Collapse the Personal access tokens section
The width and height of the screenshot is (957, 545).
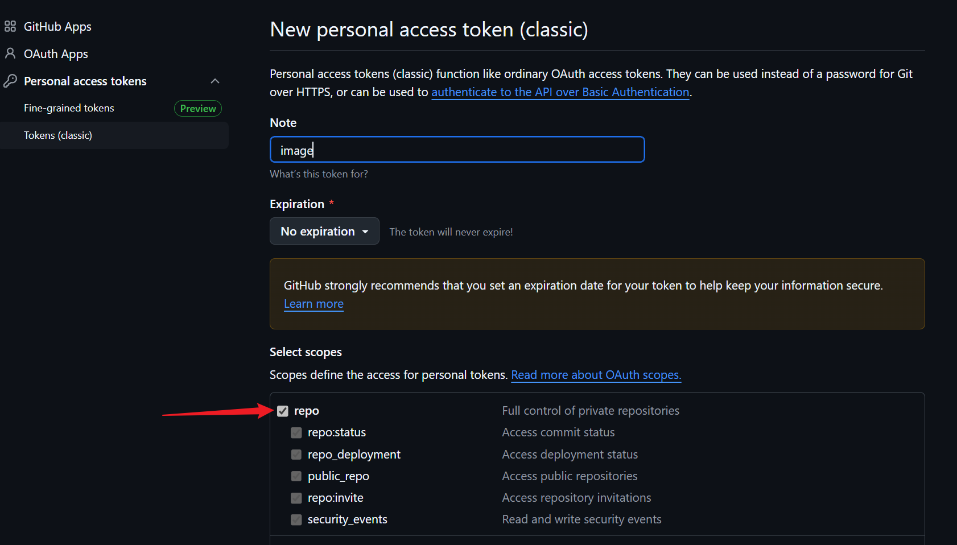[x=215, y=81]
